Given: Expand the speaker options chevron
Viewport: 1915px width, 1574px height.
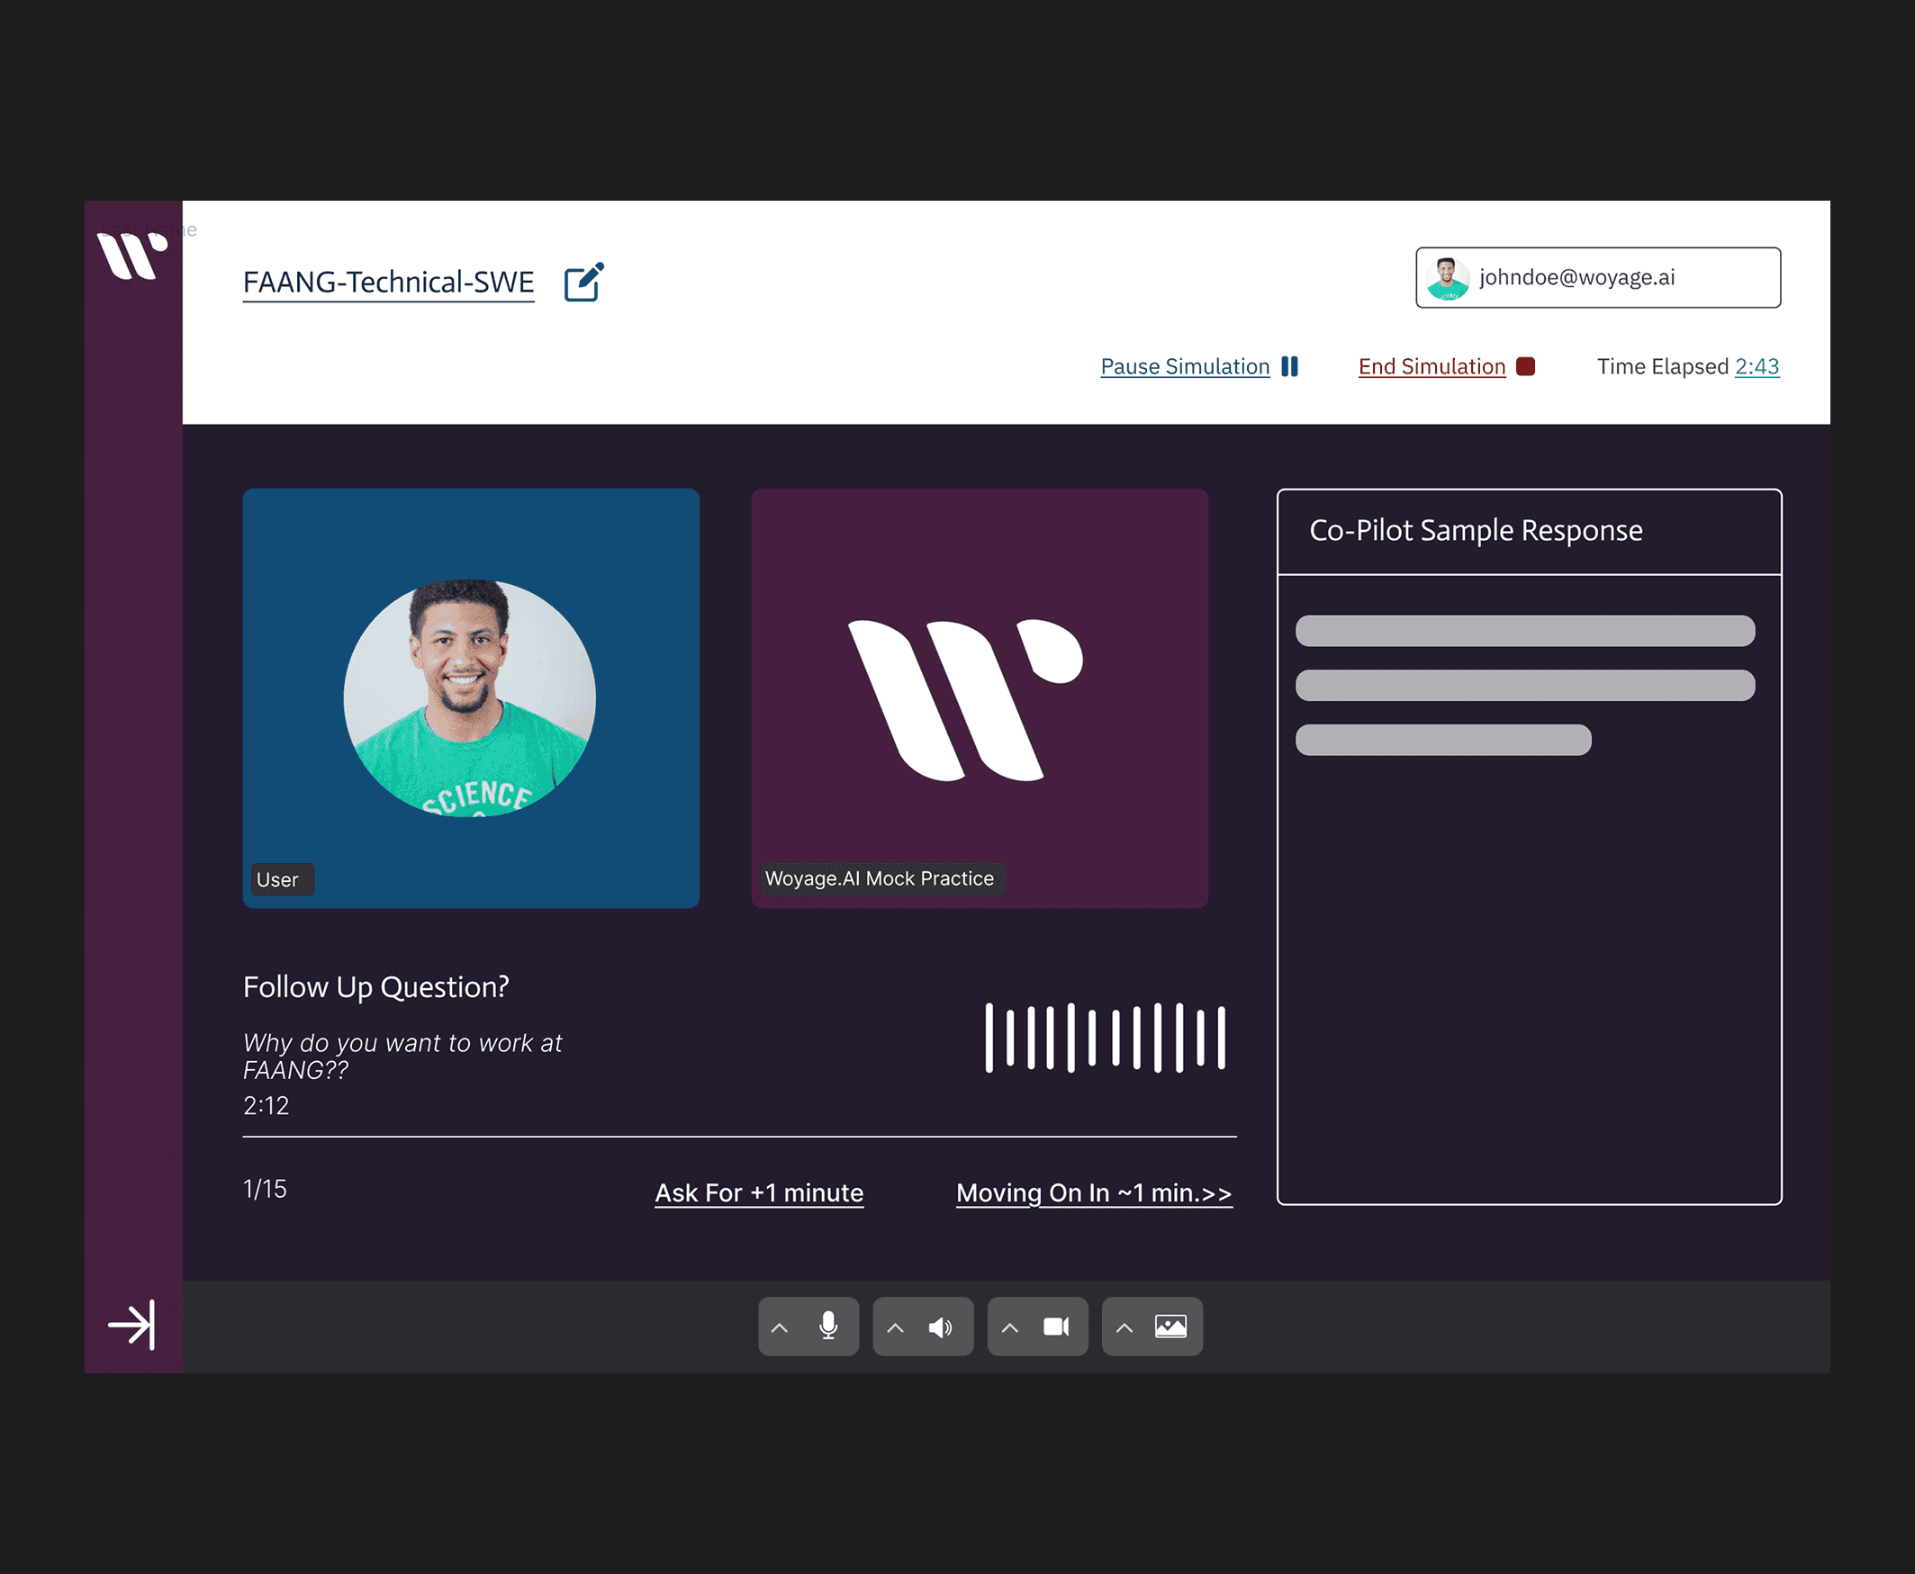Looking at the screenshot, I should [894, 1327].
